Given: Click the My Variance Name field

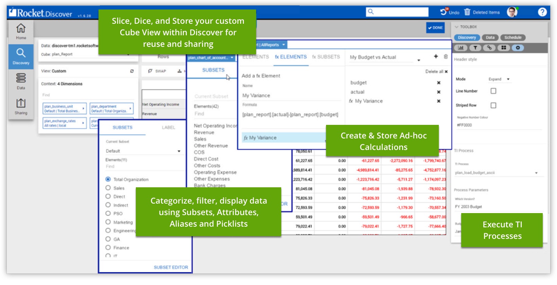Looking at the screenshot, I should (291, 96).
